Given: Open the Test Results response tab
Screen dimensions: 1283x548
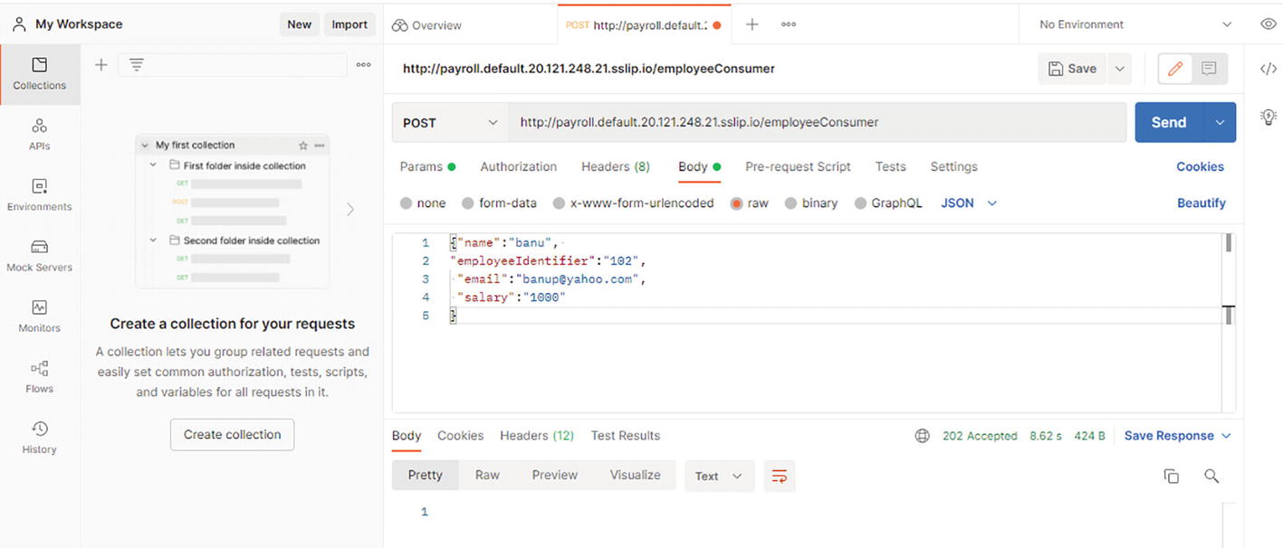Looking at the screenshot, I should [625, 436].
